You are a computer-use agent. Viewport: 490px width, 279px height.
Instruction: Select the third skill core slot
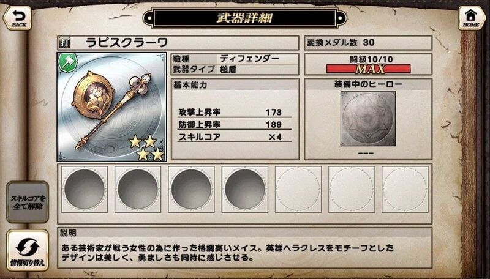tap(191, 189)
